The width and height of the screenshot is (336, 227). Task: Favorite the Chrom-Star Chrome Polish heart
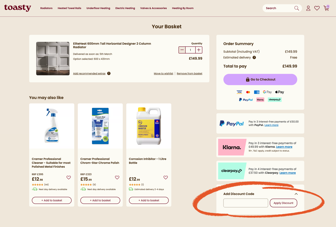pos(117,177)
